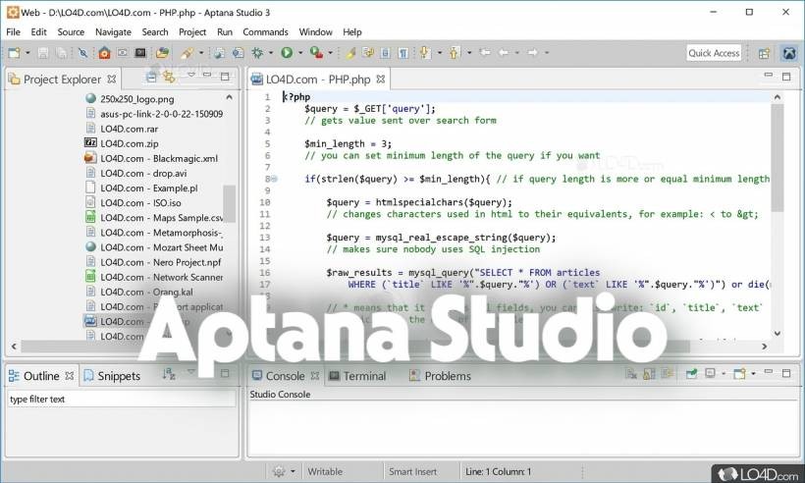The height and width of the screenshot is (483, 805).
Task: Open the Next Annotation dropdown arrow
Action: click(x=440, y=53)
